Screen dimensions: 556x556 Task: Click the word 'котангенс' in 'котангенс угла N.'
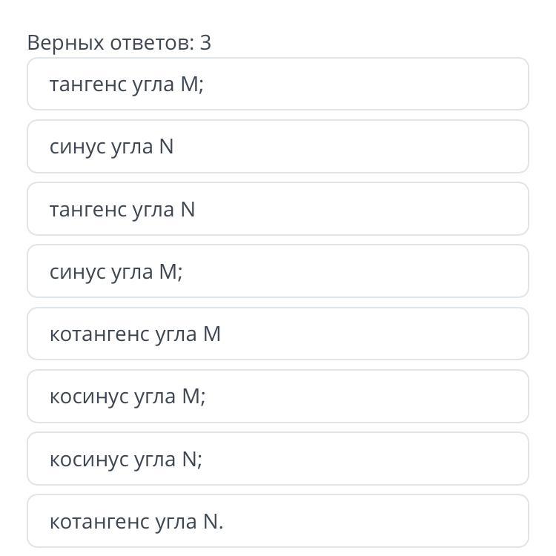click(x=100, y=522)
